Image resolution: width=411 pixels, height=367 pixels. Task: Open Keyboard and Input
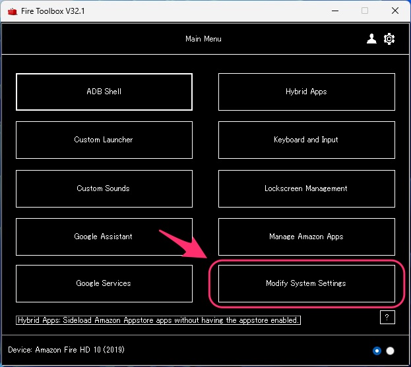pyautogui.click(x=306, y=140)
